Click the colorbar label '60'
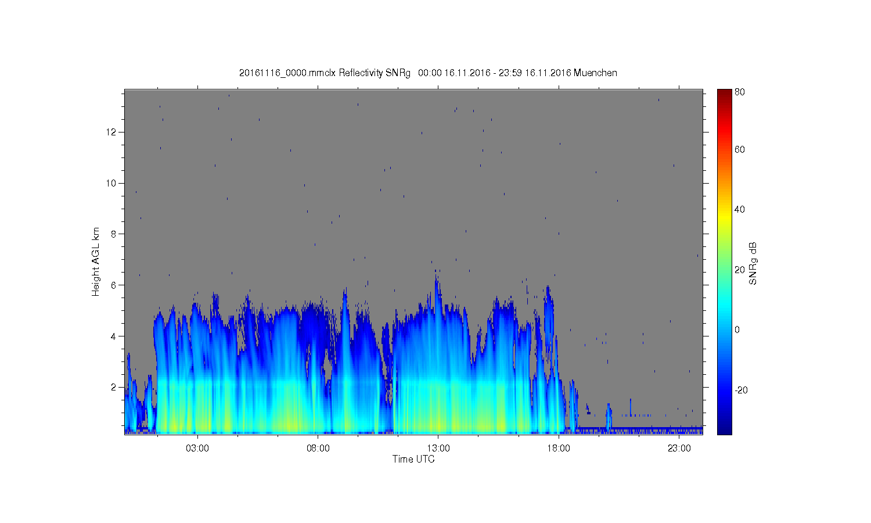The width and height of the screenshot is (871, 523). (740, 149)
